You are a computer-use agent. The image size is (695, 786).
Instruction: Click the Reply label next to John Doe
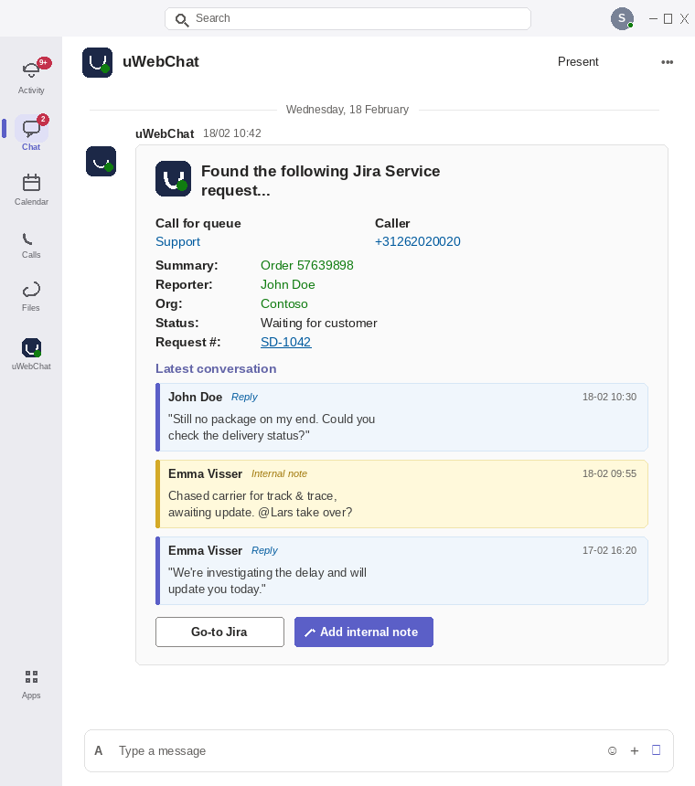pyautogui.click(x=244, y=397)
